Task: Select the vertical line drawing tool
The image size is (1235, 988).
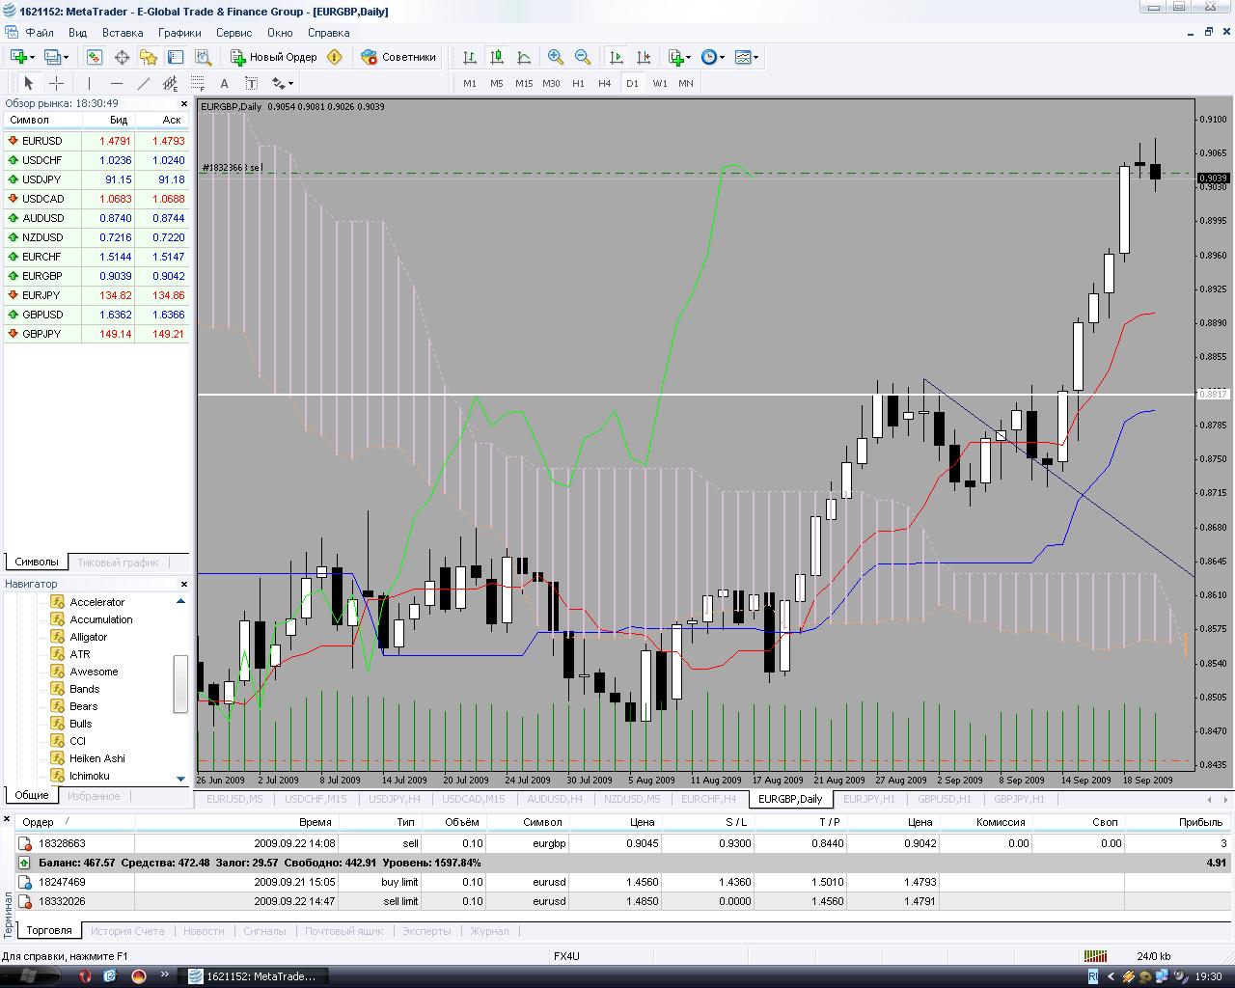Action: [x=89, y=83]
